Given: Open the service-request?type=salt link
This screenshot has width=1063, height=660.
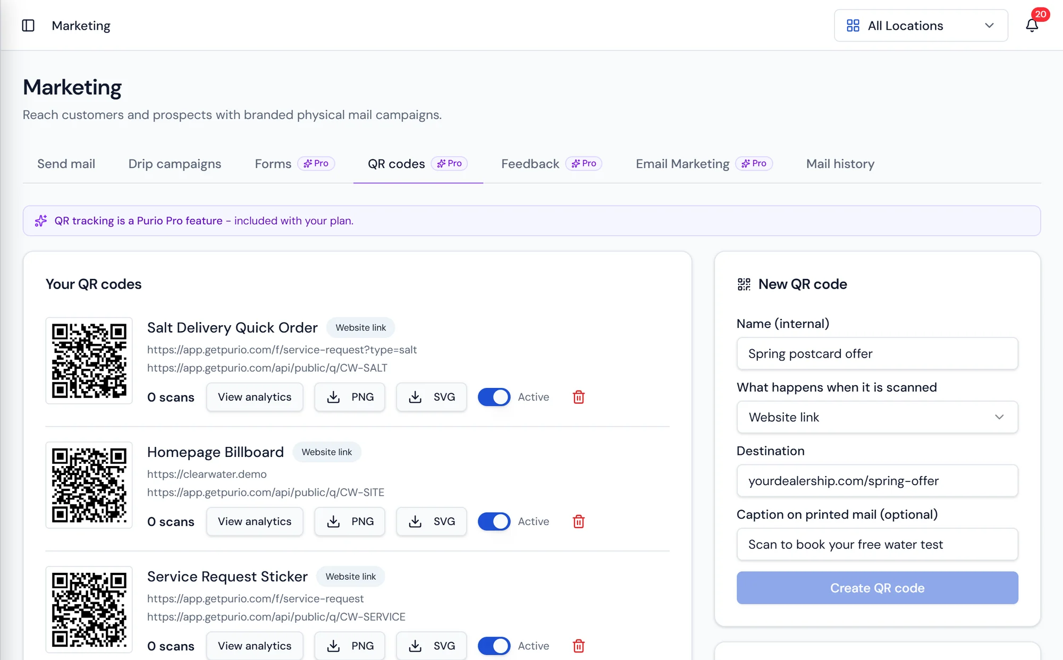Looking at the screenshot, I should click(282, 350).
